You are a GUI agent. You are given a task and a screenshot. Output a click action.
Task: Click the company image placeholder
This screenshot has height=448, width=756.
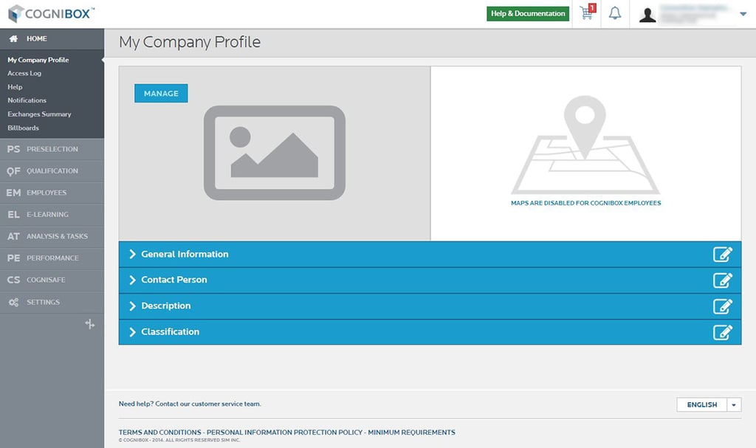pyautogui.click(x=275, y=153)
